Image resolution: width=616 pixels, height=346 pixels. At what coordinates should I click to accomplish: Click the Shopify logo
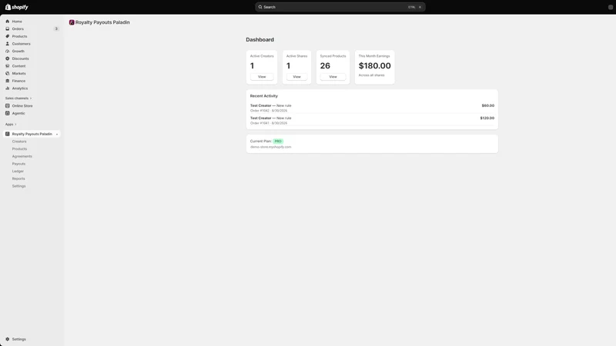pyautogui.click(x=16, y=7)
